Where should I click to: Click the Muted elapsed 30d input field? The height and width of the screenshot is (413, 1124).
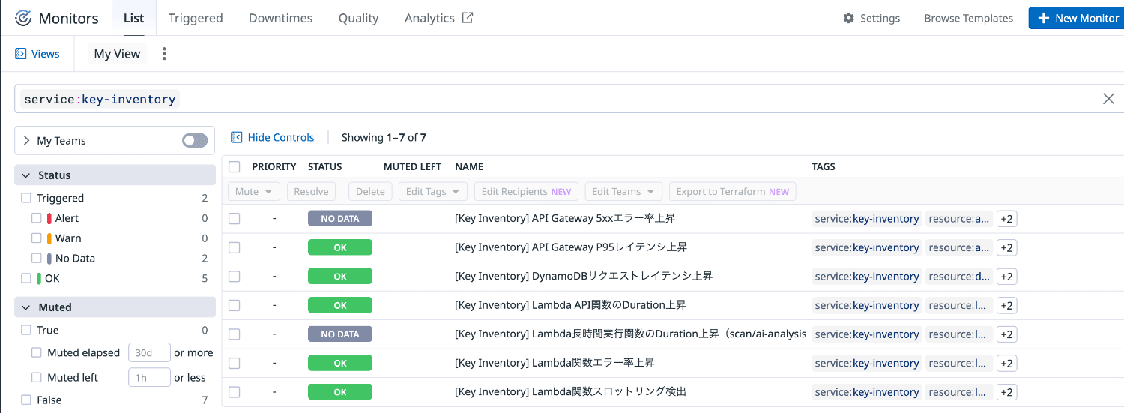pos(149,352)
